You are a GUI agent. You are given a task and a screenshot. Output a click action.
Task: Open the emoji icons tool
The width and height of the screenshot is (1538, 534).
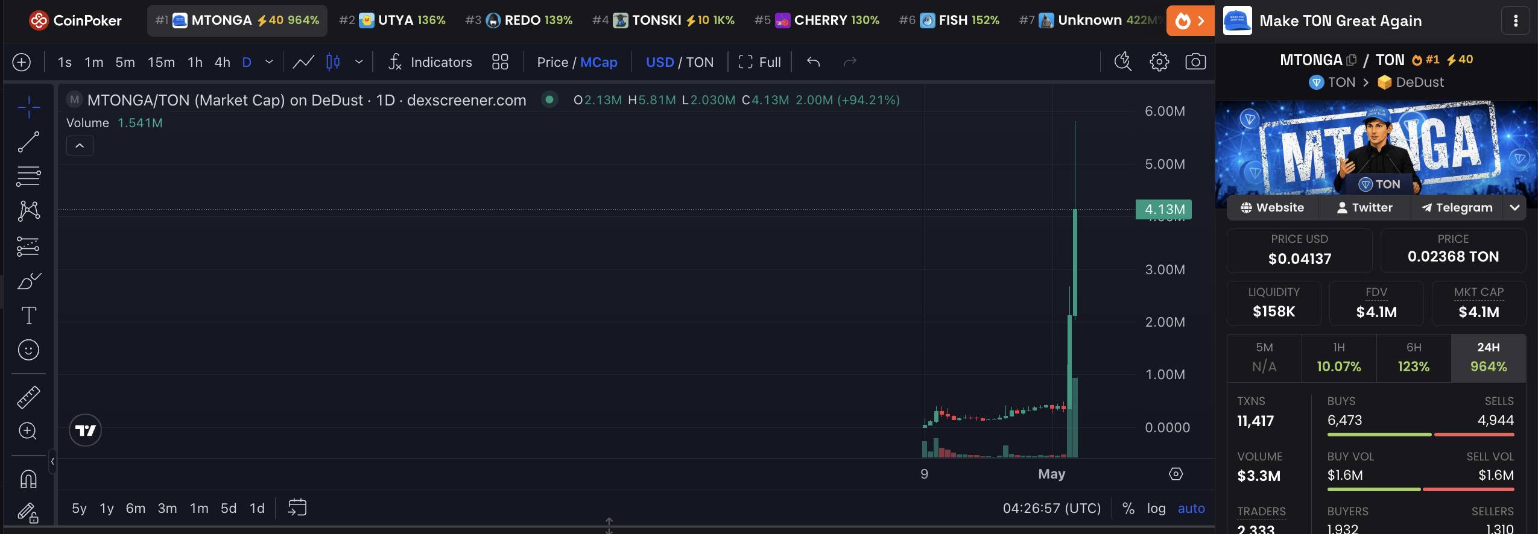coord(28,350)
